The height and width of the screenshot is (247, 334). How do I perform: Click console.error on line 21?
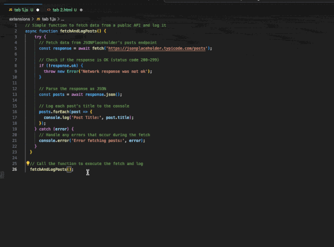point(54,141)
